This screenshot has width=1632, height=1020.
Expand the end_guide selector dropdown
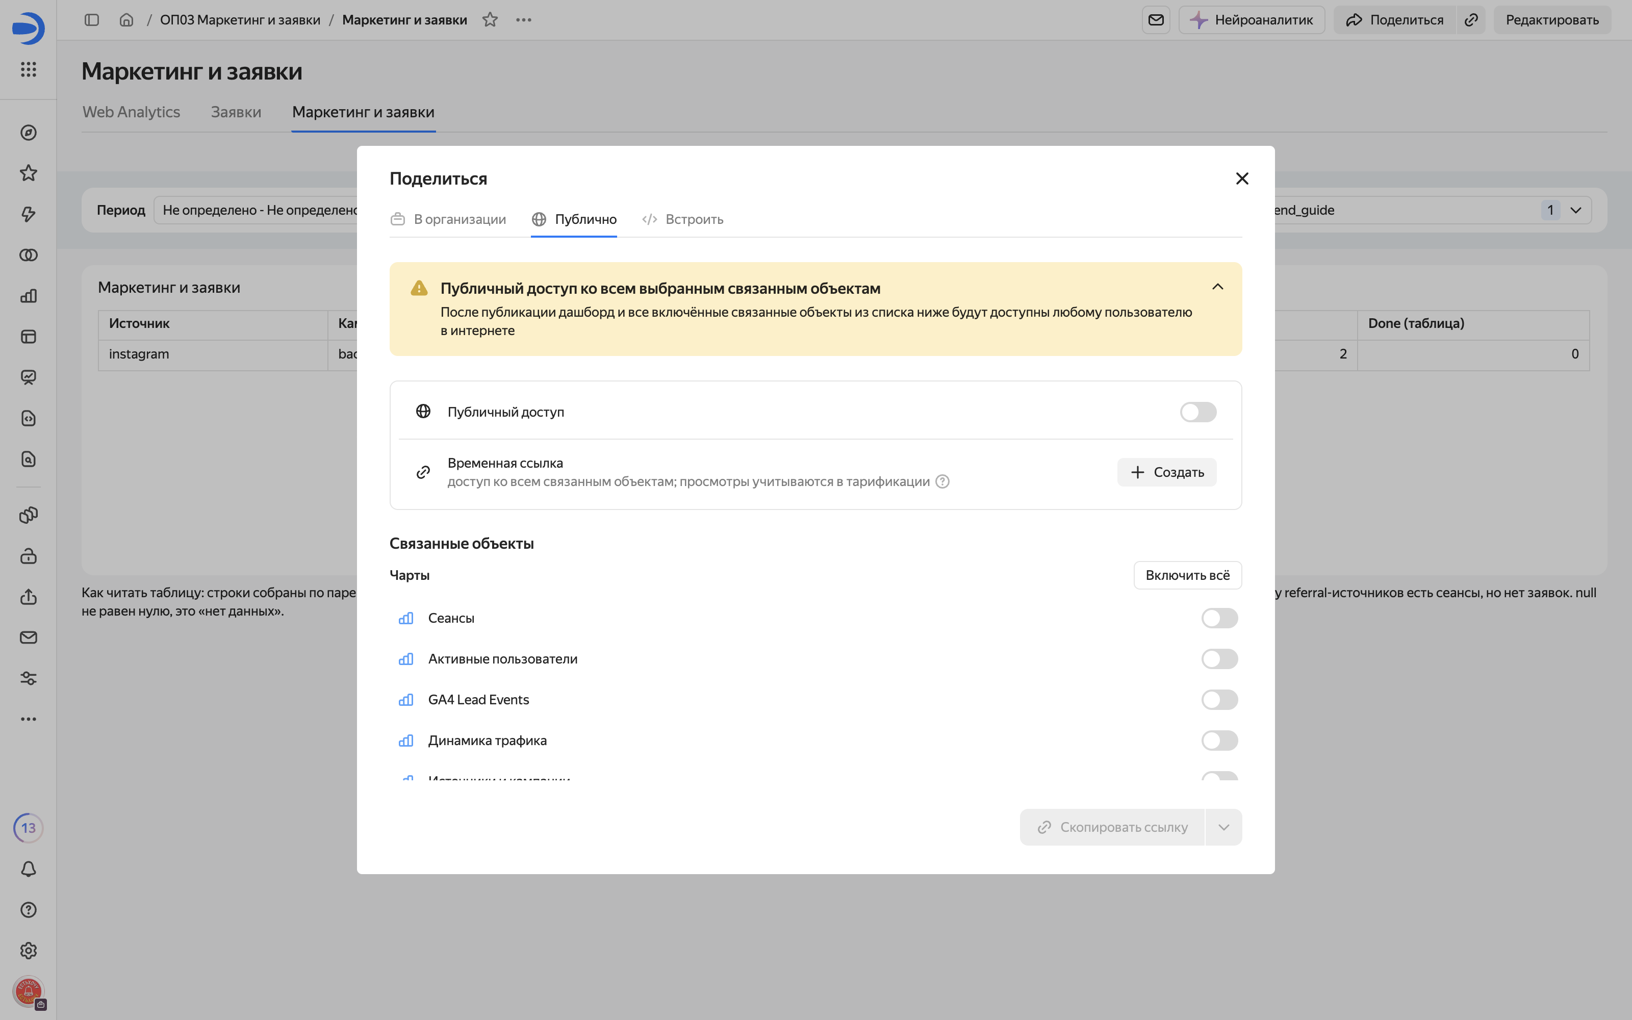(x=1575, y=211)
